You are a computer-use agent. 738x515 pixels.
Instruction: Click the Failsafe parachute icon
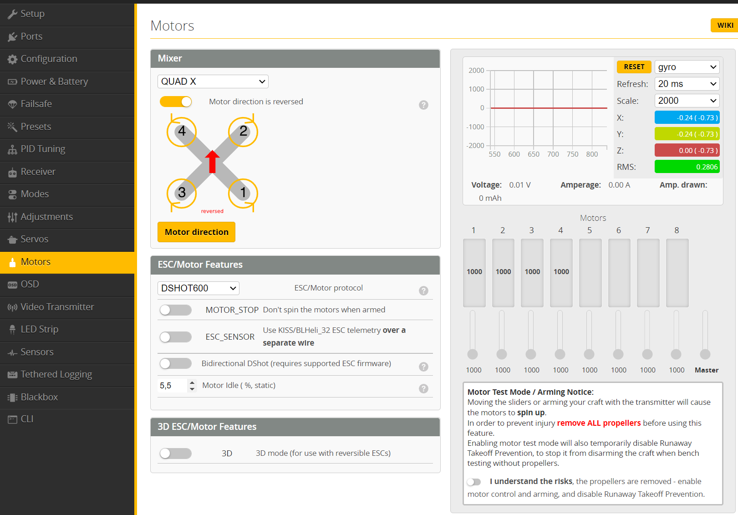pyautogui.click(x=12, y=104)
